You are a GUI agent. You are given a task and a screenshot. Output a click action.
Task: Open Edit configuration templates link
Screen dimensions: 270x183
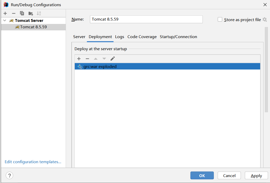click(33, 162)
